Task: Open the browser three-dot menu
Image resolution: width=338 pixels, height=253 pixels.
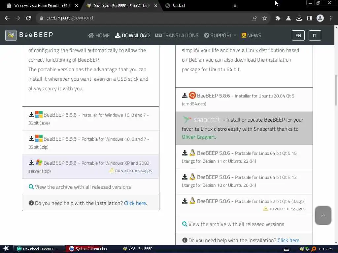Action: [x=331, y=18]
